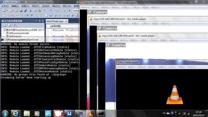Click the Paste clipboard icon
The image size is (208, 117).
[39, 11]
